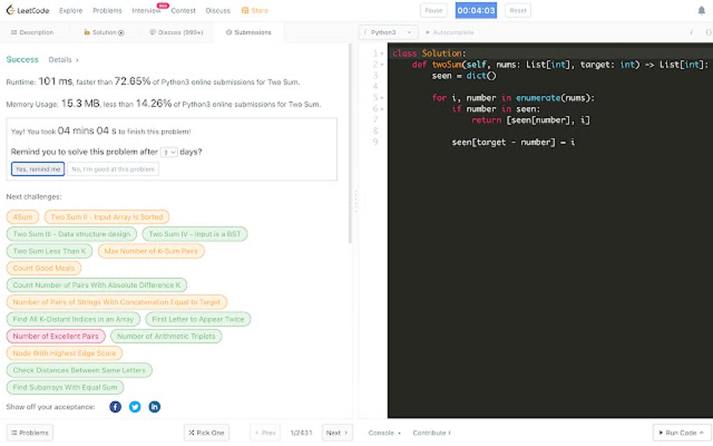Share acceptance on Facebook icon
The height and width of the screenshot is (446, 713).
[115, 406]
